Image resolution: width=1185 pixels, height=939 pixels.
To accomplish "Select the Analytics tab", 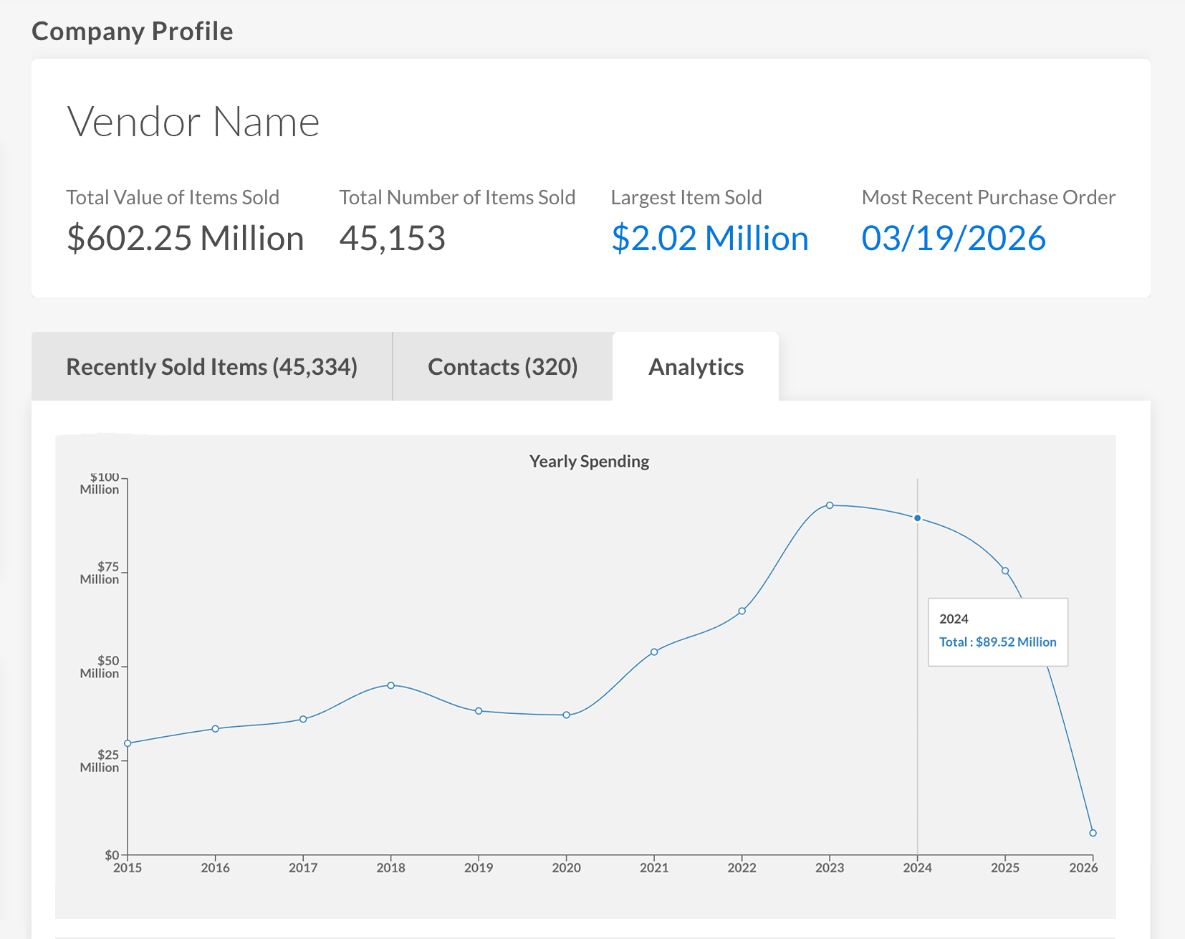I will tap(696, 367).
